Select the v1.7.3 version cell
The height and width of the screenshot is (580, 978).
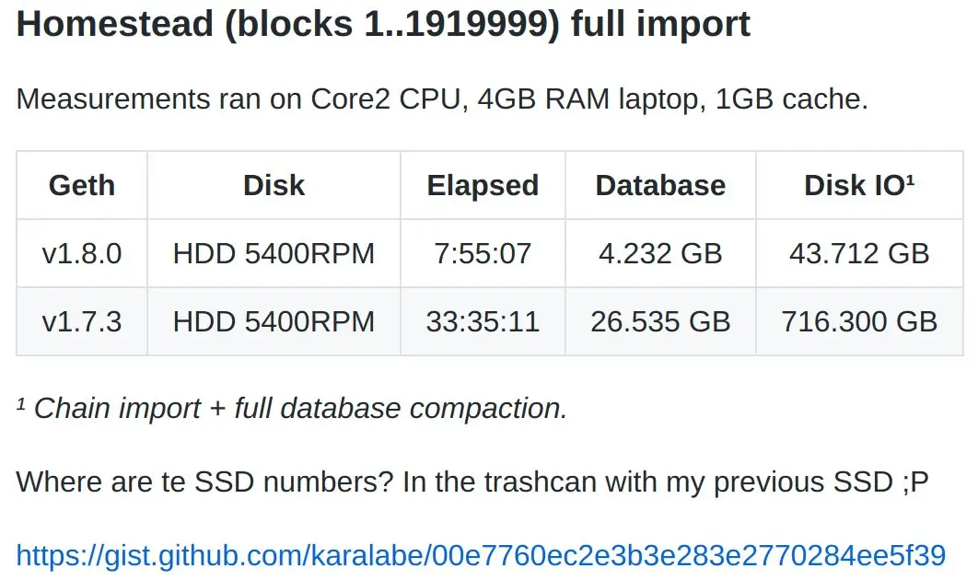pyautogui.click(x=82, y=321)
